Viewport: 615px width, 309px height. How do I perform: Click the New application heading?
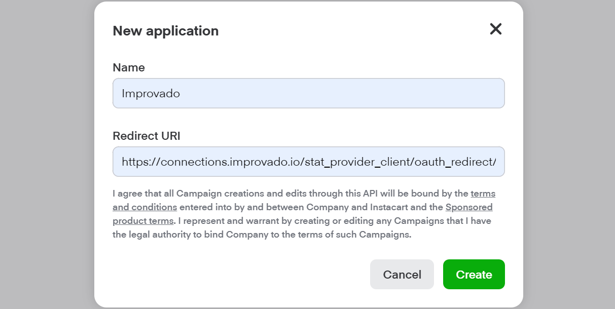click(x=165, y=31)
